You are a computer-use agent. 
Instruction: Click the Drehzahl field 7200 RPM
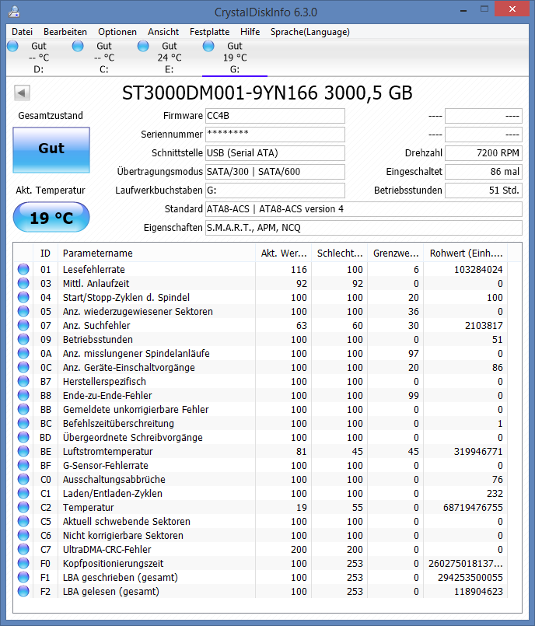click(484, 153)
